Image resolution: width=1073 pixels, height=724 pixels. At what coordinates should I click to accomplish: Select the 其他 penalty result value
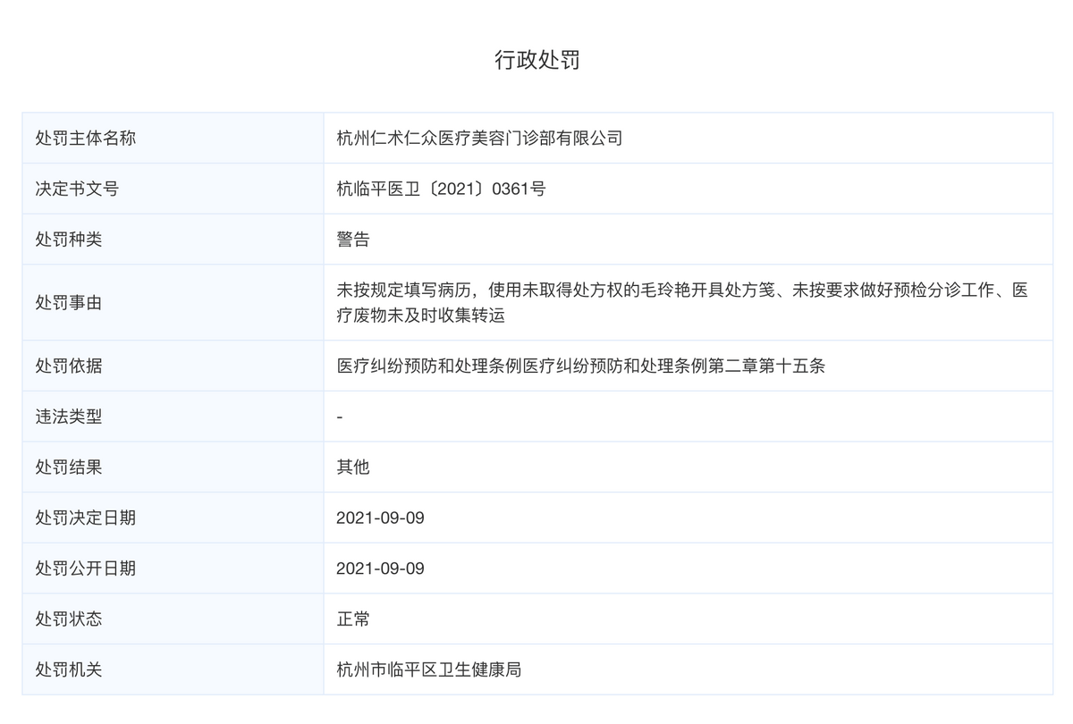[x=353, y=467]
